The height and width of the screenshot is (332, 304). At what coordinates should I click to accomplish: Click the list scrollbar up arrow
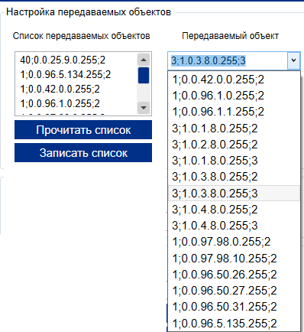(x=144, y=60)
